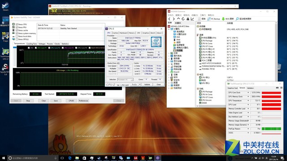The width and height of the screenshot is (287, 161).
Task: Open the user/favorites icon in AIDA64 toolbar
Action: [x=187, y=19]
